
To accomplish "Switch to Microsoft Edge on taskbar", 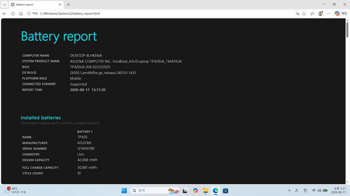I will (216, 191).
